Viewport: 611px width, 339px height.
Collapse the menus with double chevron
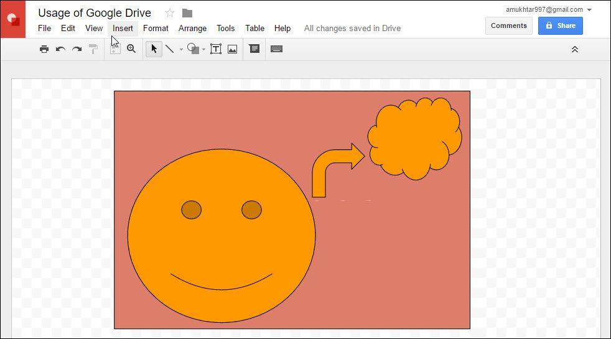[x=574, y=49]
